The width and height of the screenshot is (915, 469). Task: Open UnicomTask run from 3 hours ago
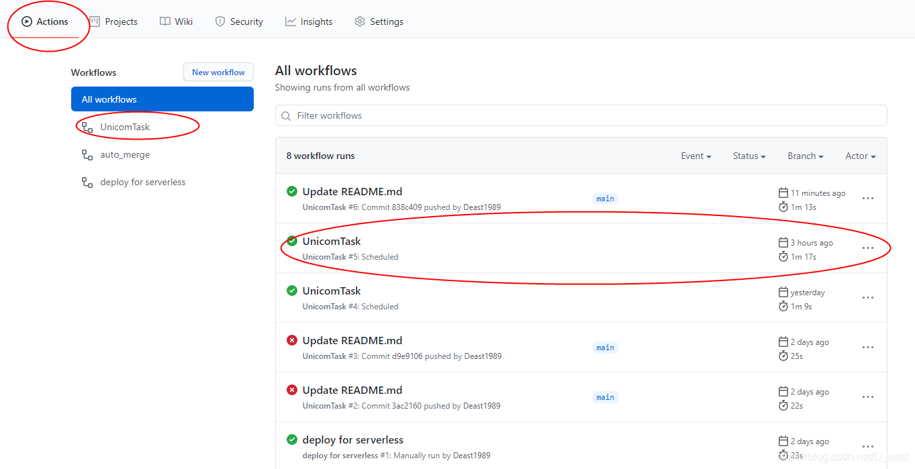332,241
